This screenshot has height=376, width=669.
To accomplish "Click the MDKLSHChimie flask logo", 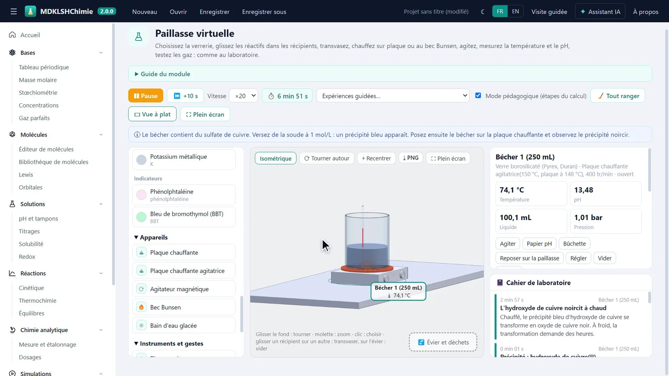I will click(31, 11).
